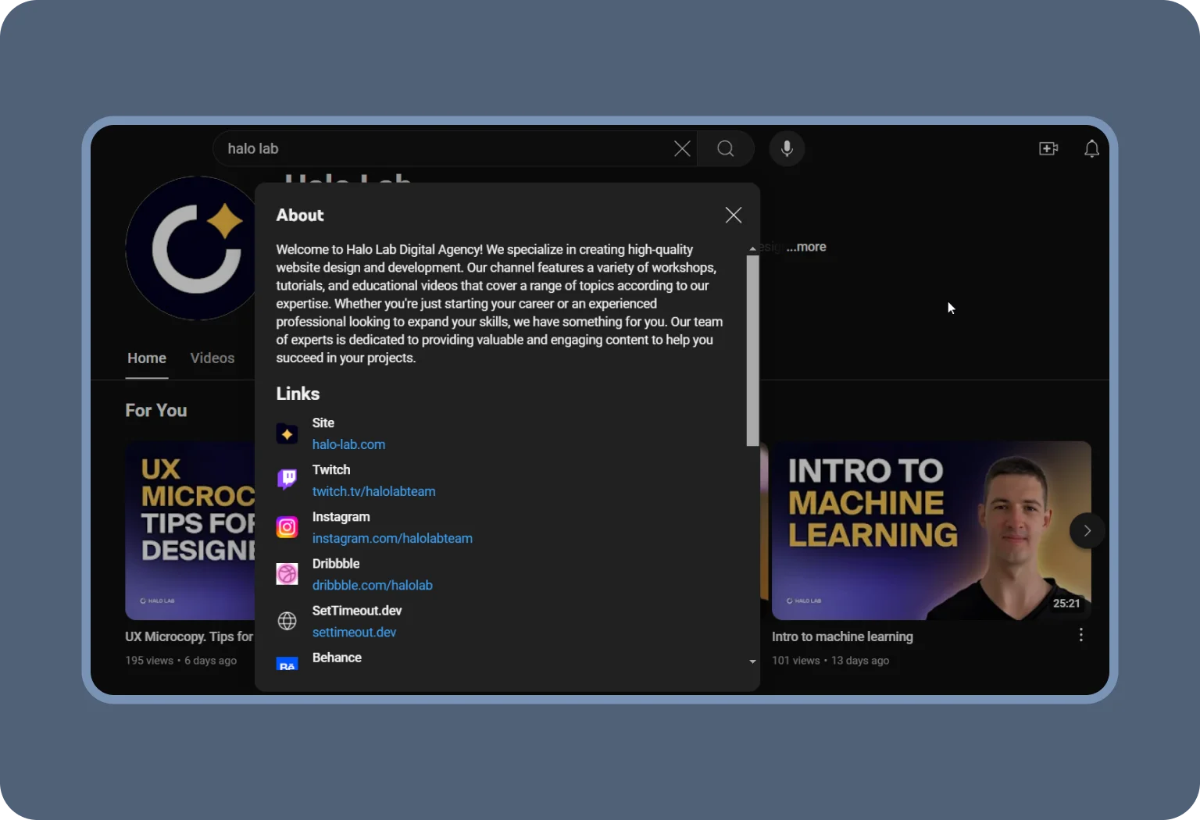Click the Halo Lab channel avatar
This screenshot has height=820, width=1200.
coord(191,248)
